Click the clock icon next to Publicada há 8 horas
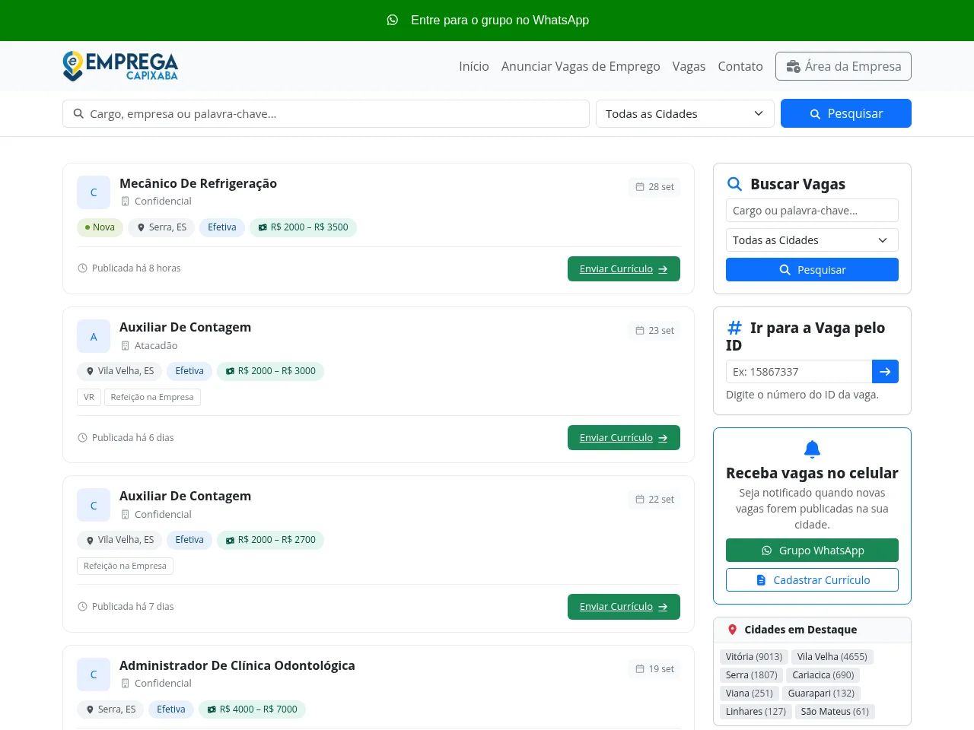The height and width of the screenshot is (730, 974). point(83,268)
